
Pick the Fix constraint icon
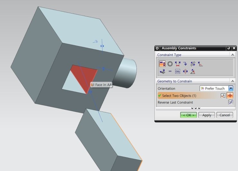tap(185, 64)
